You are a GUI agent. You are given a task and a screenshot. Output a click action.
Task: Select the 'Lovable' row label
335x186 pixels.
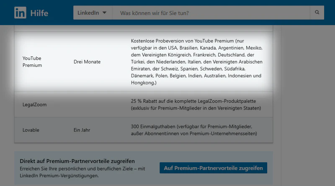[31, 130]
